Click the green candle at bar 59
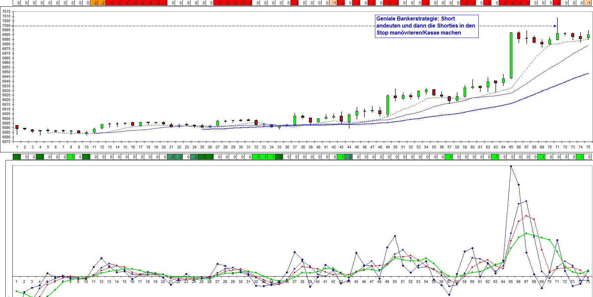Image resolution: width=593 pixels, height=297 pixels. [x=465, y=92]
